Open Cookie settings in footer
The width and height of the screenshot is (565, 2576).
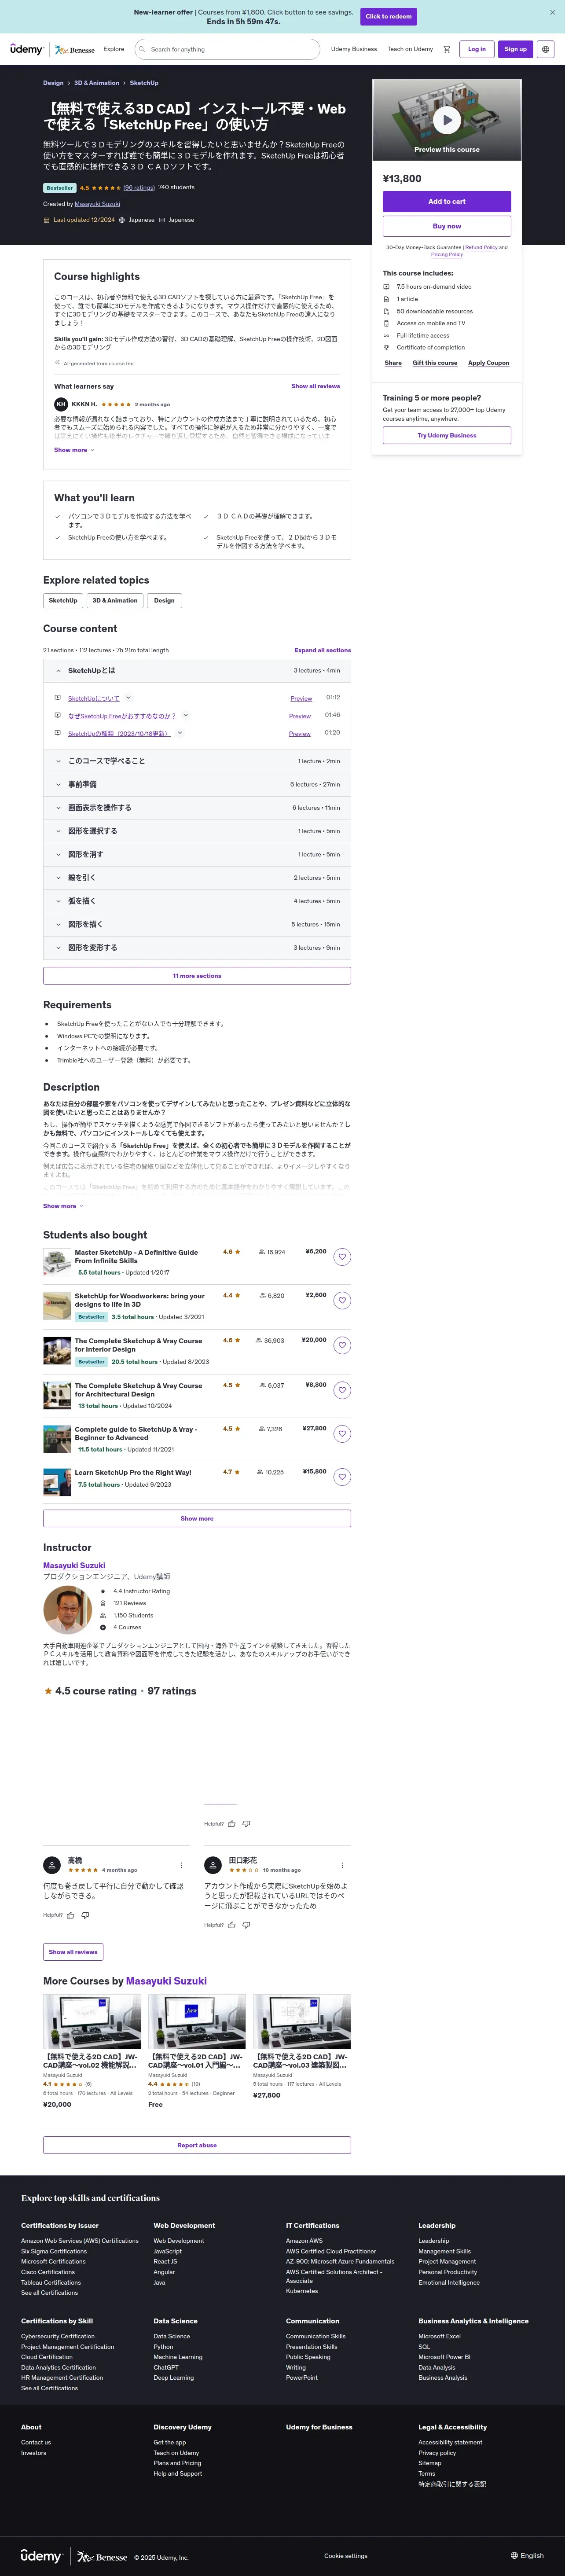tap(346, 2556)
